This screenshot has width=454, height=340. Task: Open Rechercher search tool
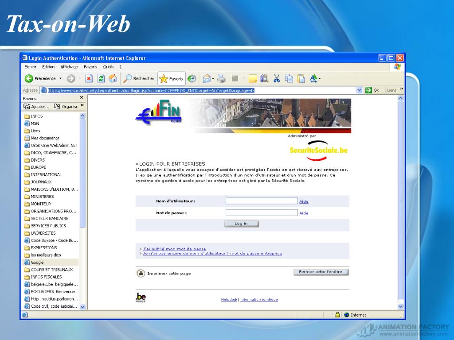click(139, 78)
